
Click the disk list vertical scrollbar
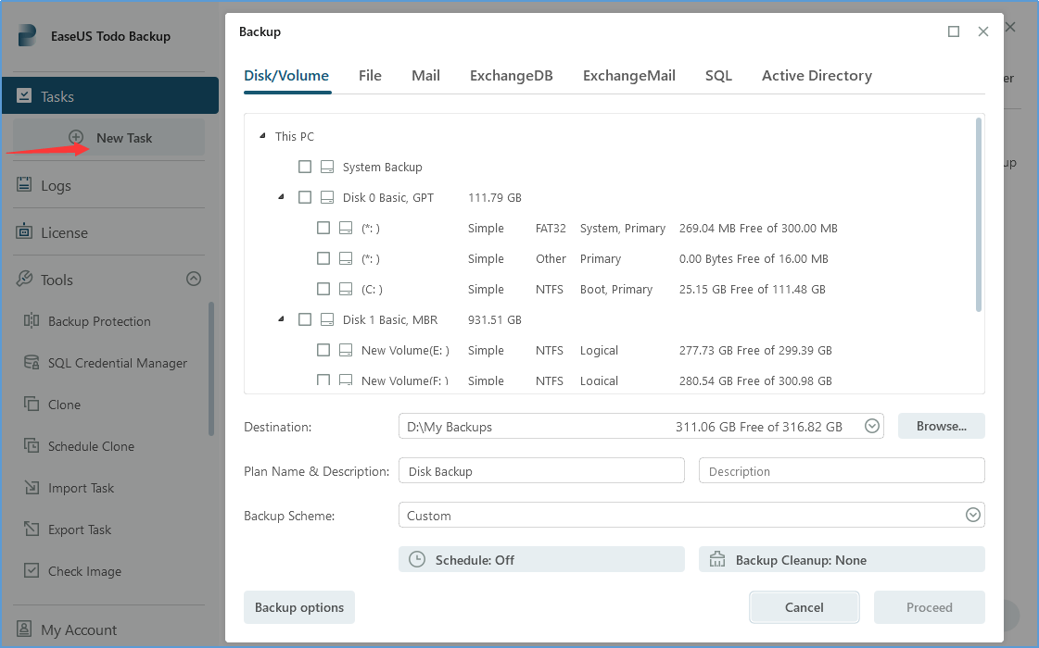click(979, 215)
